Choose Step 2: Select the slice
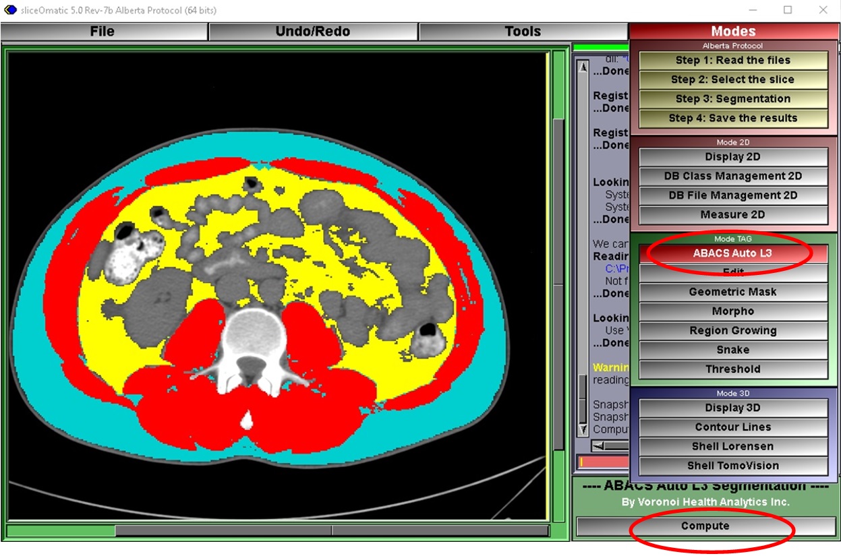This screenshot has height=556, width=841. click(733, 80)
